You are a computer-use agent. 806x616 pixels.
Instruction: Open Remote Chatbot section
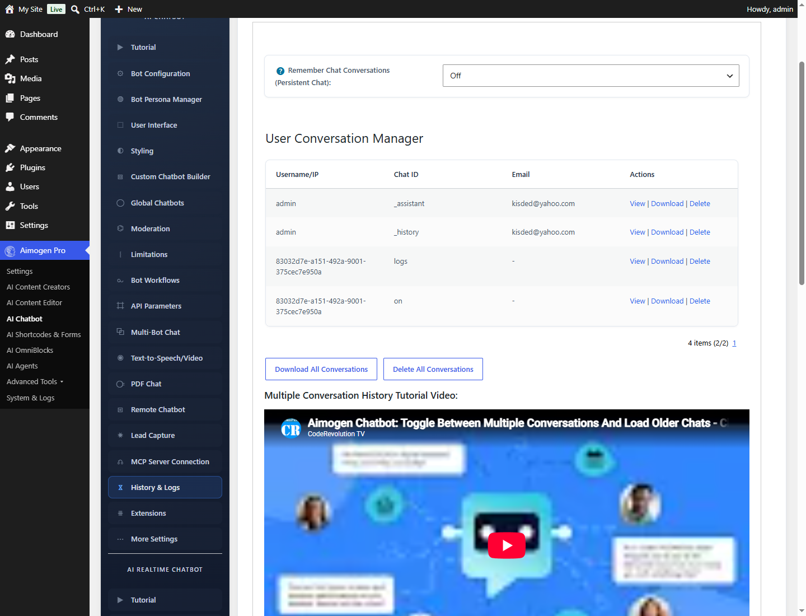[x=165, y=409]
